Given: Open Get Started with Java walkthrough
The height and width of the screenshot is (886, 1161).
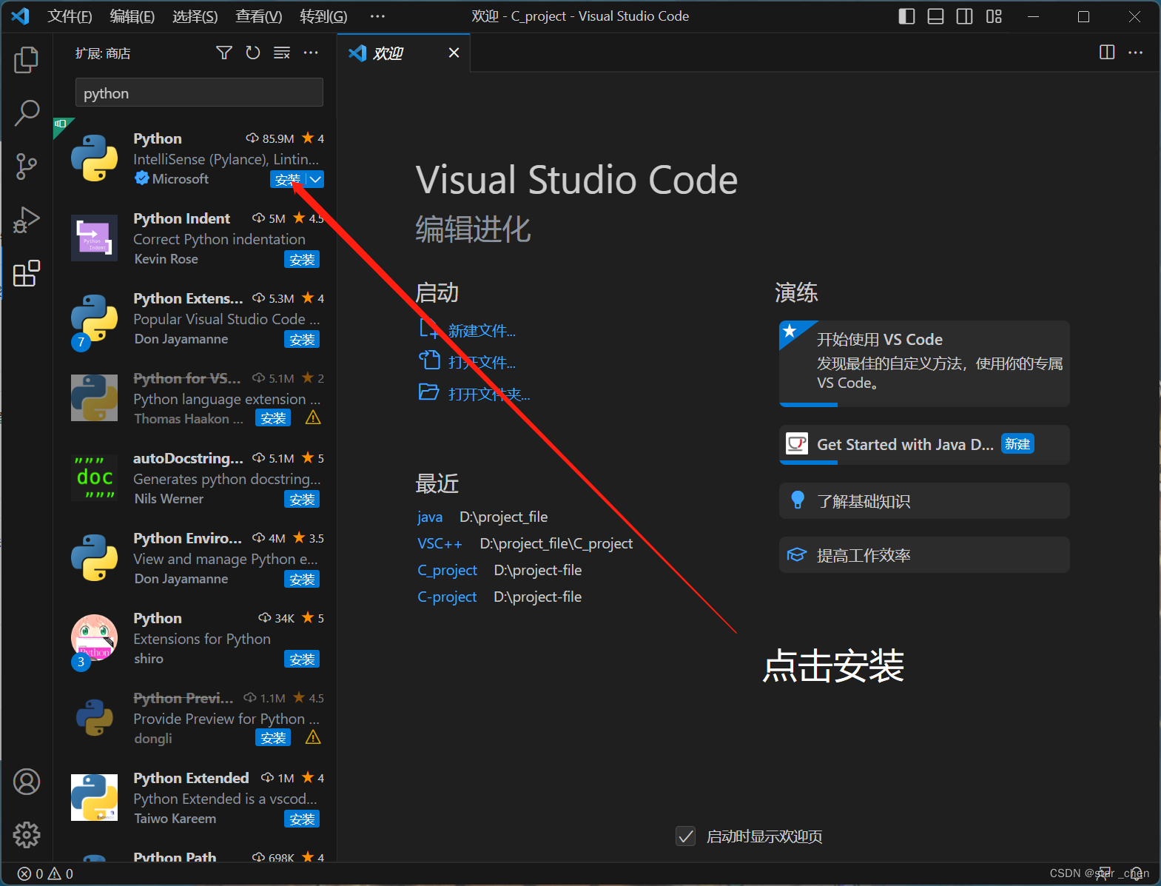Looking at the screenshot, I should pyautogui.click(x=924, y=444).
